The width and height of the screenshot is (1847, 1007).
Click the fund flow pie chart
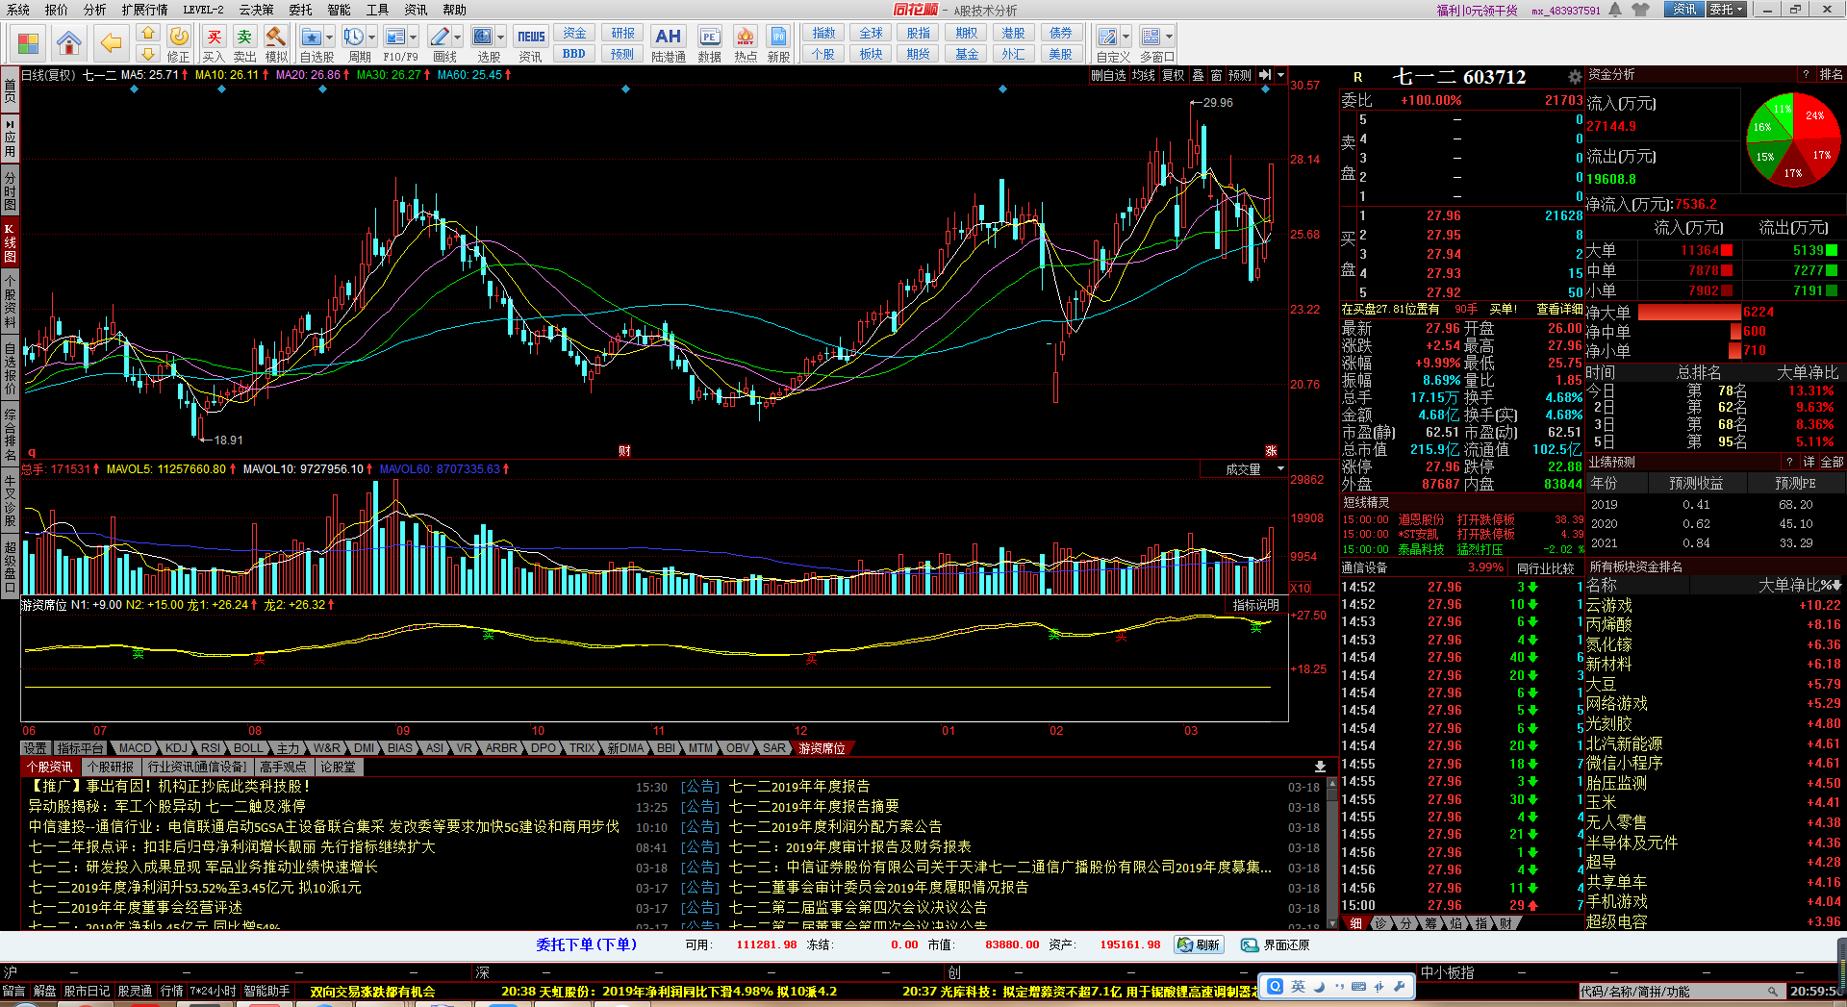[x=1791, y=140]
